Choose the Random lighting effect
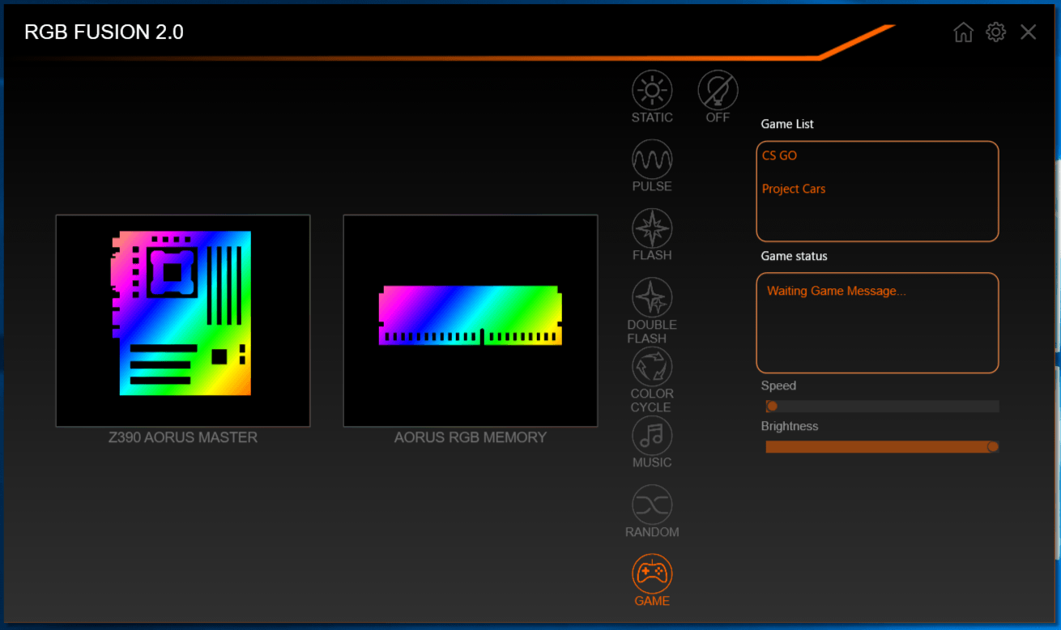 coord(652,505)
